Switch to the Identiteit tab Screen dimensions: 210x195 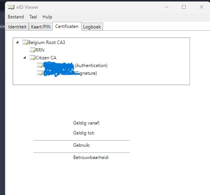[17, 27]
